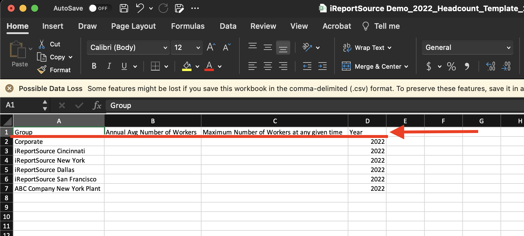The width and height of the screenshot is (524, 236).
Task: Apply accounting dollar format
Action: coord(429,66)
